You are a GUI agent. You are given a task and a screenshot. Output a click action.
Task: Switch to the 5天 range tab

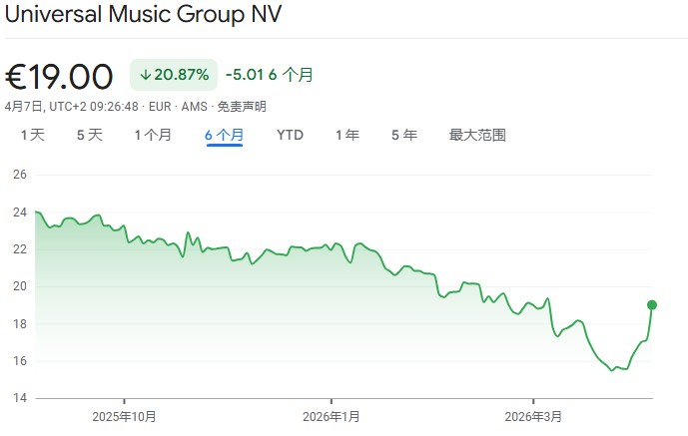[x=90, y=135]
